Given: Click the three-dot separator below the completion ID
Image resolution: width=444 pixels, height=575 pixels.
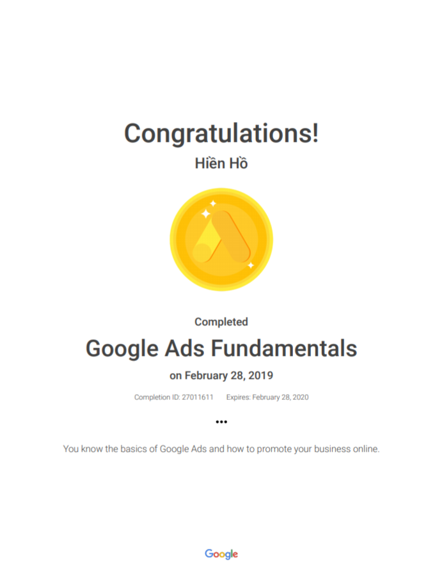Looking at the screenshot, I should click(x=221, y=422).
